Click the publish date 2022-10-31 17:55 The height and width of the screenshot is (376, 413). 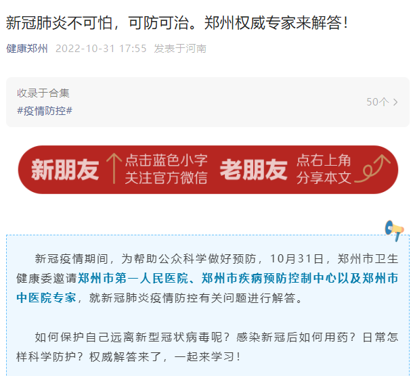101,49
